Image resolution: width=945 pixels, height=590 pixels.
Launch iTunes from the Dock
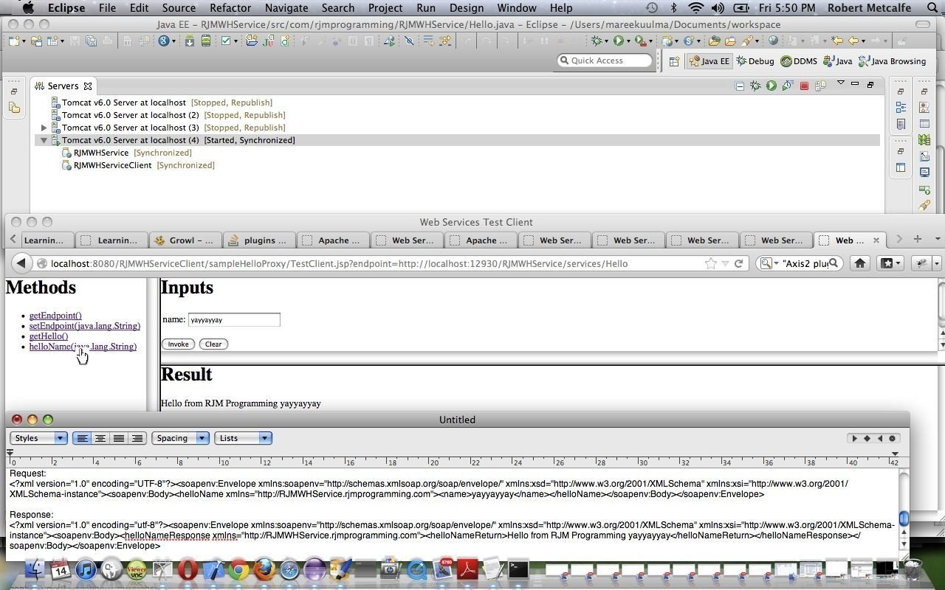86,569
